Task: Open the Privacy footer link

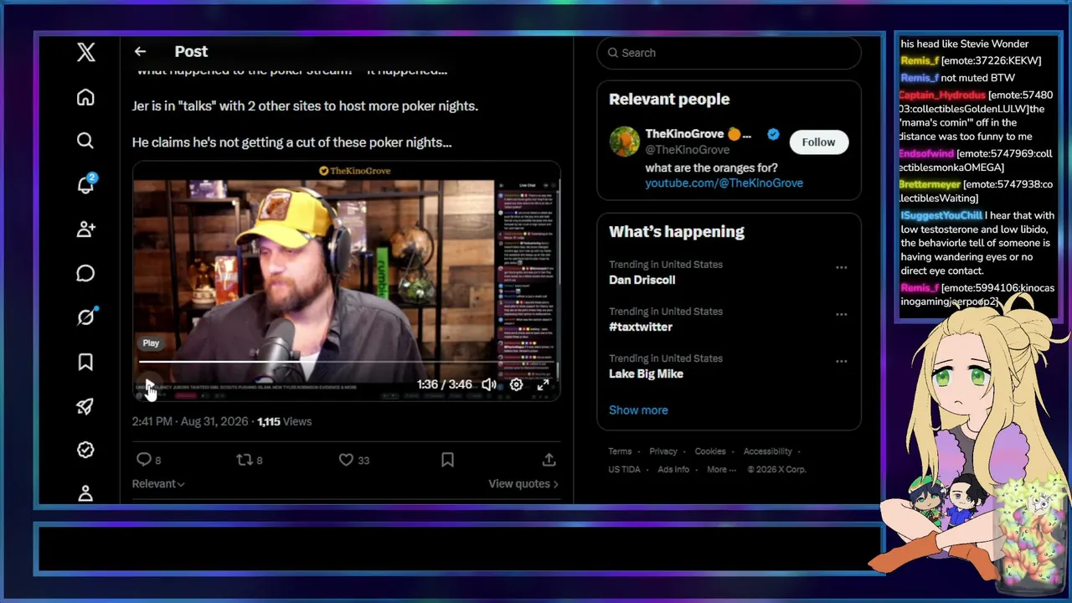Action: pos(663,451)
